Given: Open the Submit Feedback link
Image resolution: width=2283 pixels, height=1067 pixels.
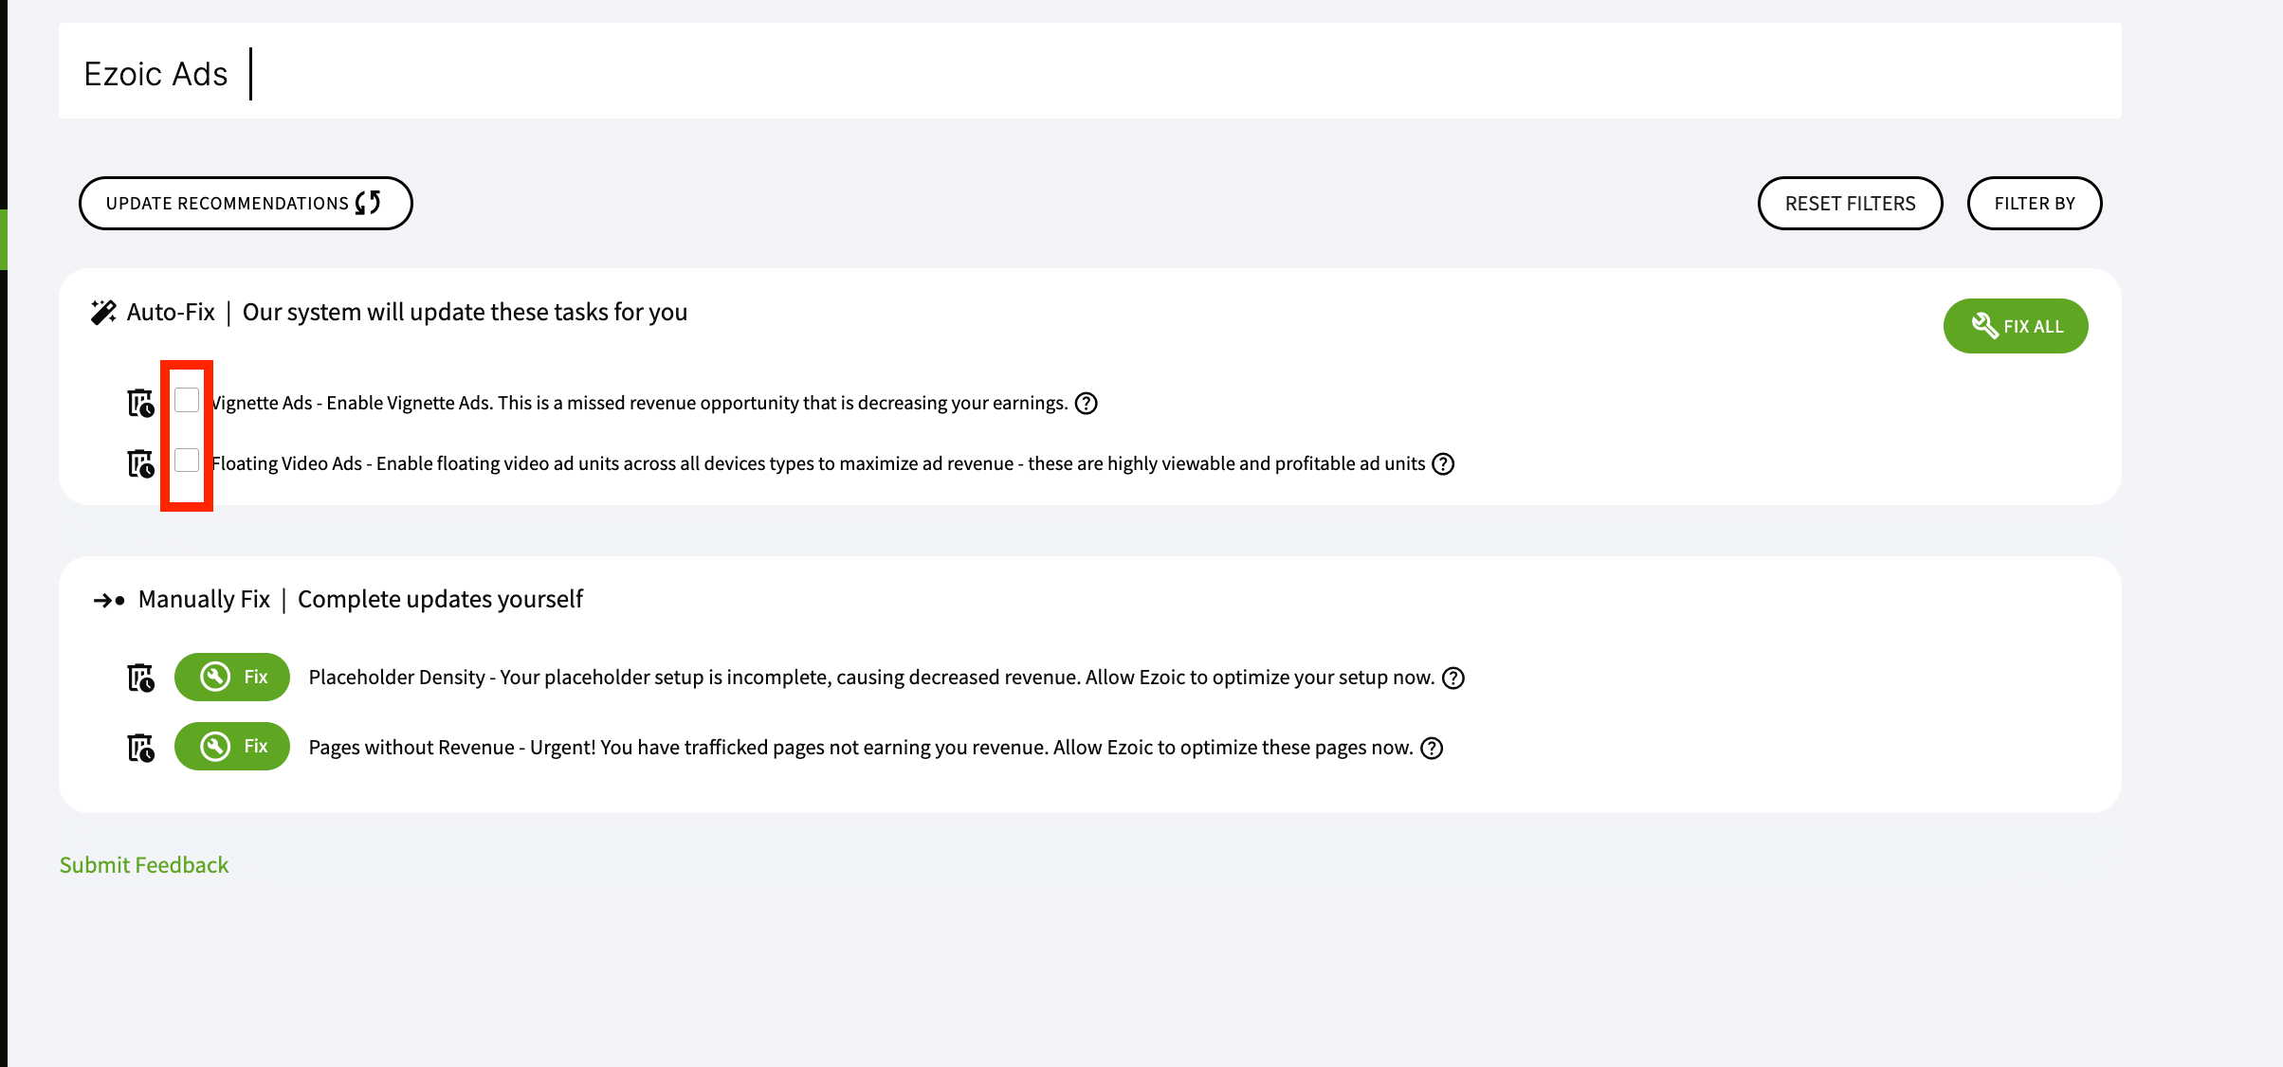Looking at the screenshot, I should pyautogui.click(x=144, y=865).
